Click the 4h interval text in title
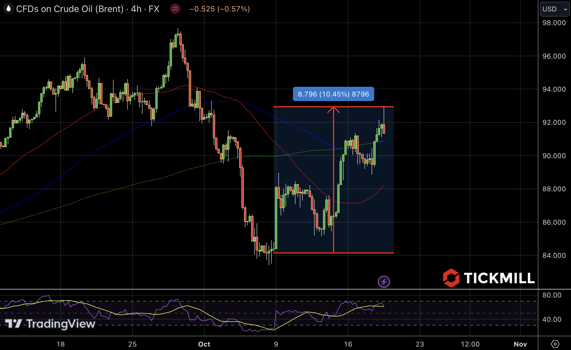 click(x=136, y=9)
